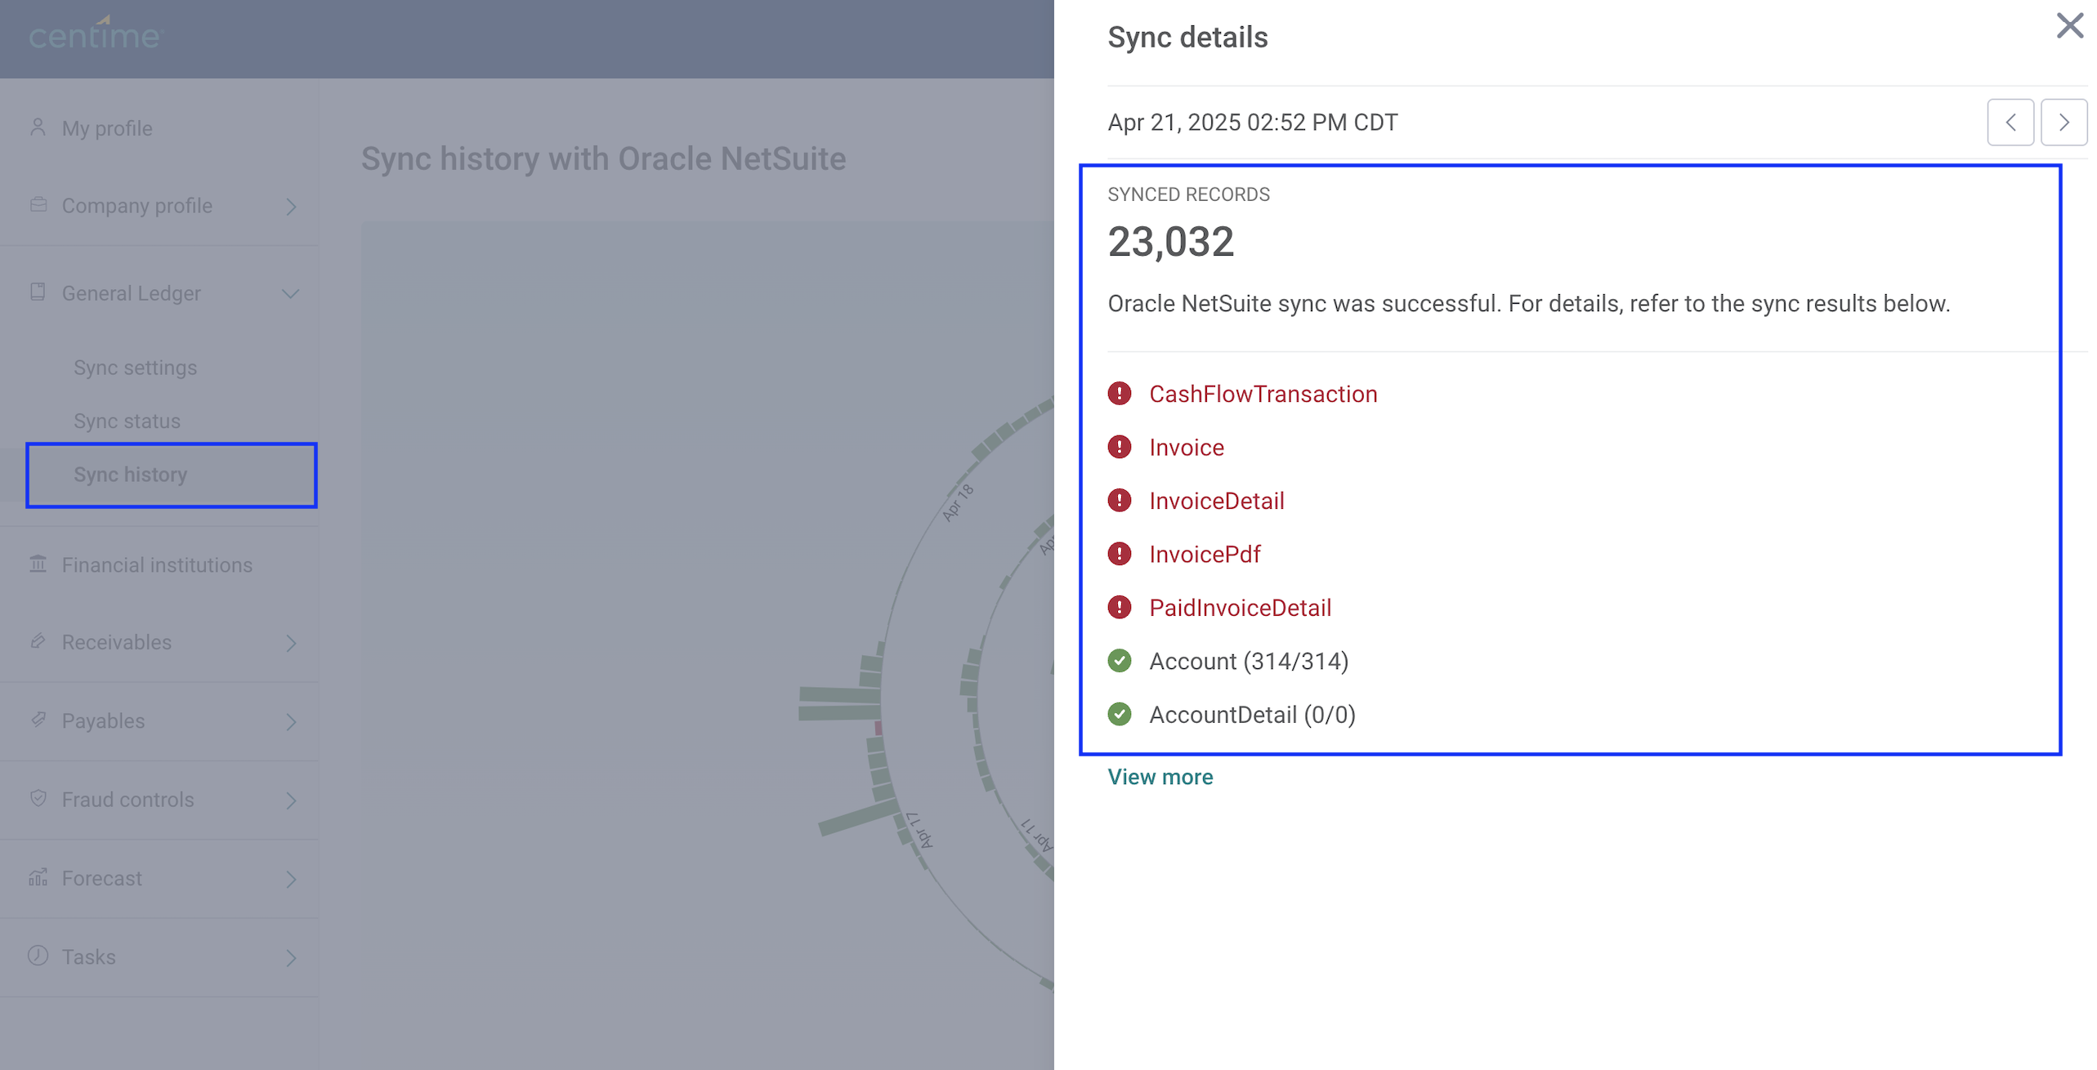
Task: Close the Sync details panel
Action: tap(2069, 26)
